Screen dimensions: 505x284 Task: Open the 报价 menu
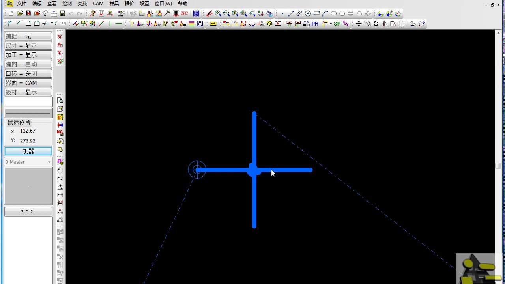(x=129, y=4)
